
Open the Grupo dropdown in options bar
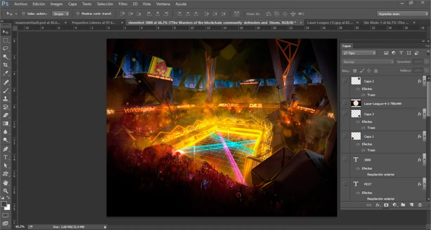click(x=61, y=14)
